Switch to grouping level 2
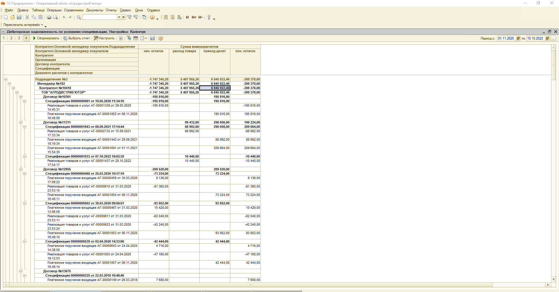The image size is (559, 292). click(x=11, y=38)
